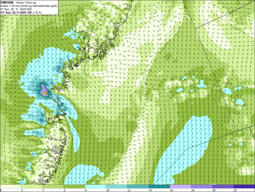Click the 'IT: Sun. 22. 11. 2020 00Z' line
Image resolution: width=255 pixels, height=192 pixels.
coord(16,9)
